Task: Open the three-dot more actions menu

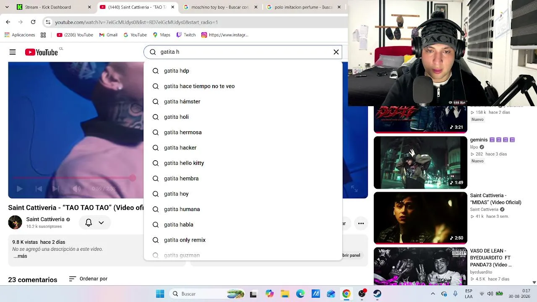Action: [361, 224]
